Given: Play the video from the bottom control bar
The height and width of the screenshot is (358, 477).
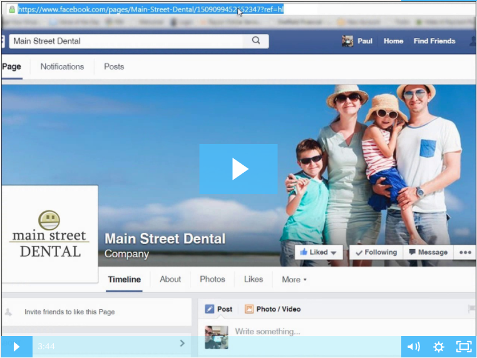Looking at the screenshot, I should [x=16, y=347].
